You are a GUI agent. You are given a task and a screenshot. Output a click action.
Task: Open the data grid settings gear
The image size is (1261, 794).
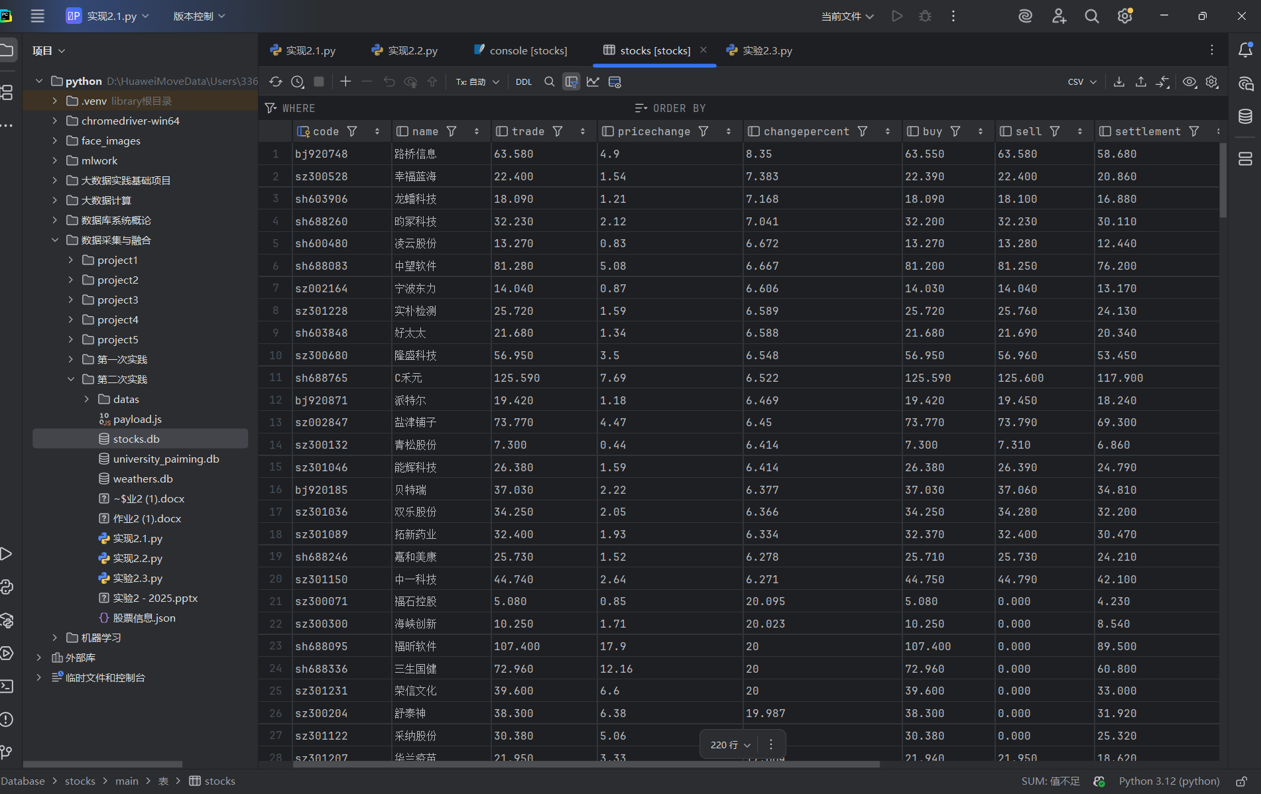tap(1212, 82)
